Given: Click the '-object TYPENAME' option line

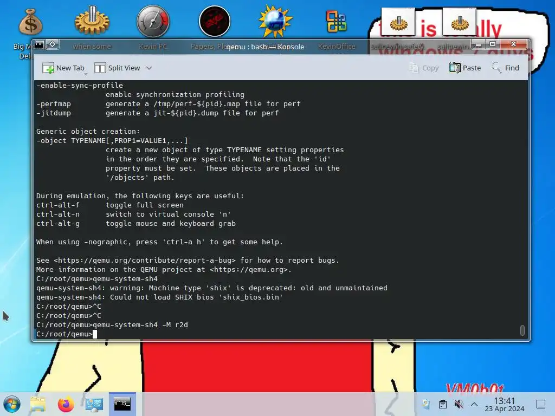Looking at the screenshot, I should (x=112, y=140).
